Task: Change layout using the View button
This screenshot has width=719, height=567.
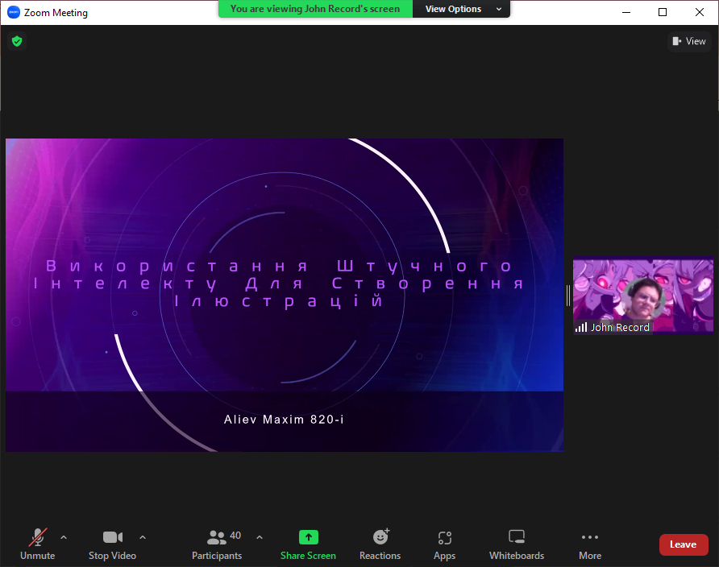Action: coord(688,41)
